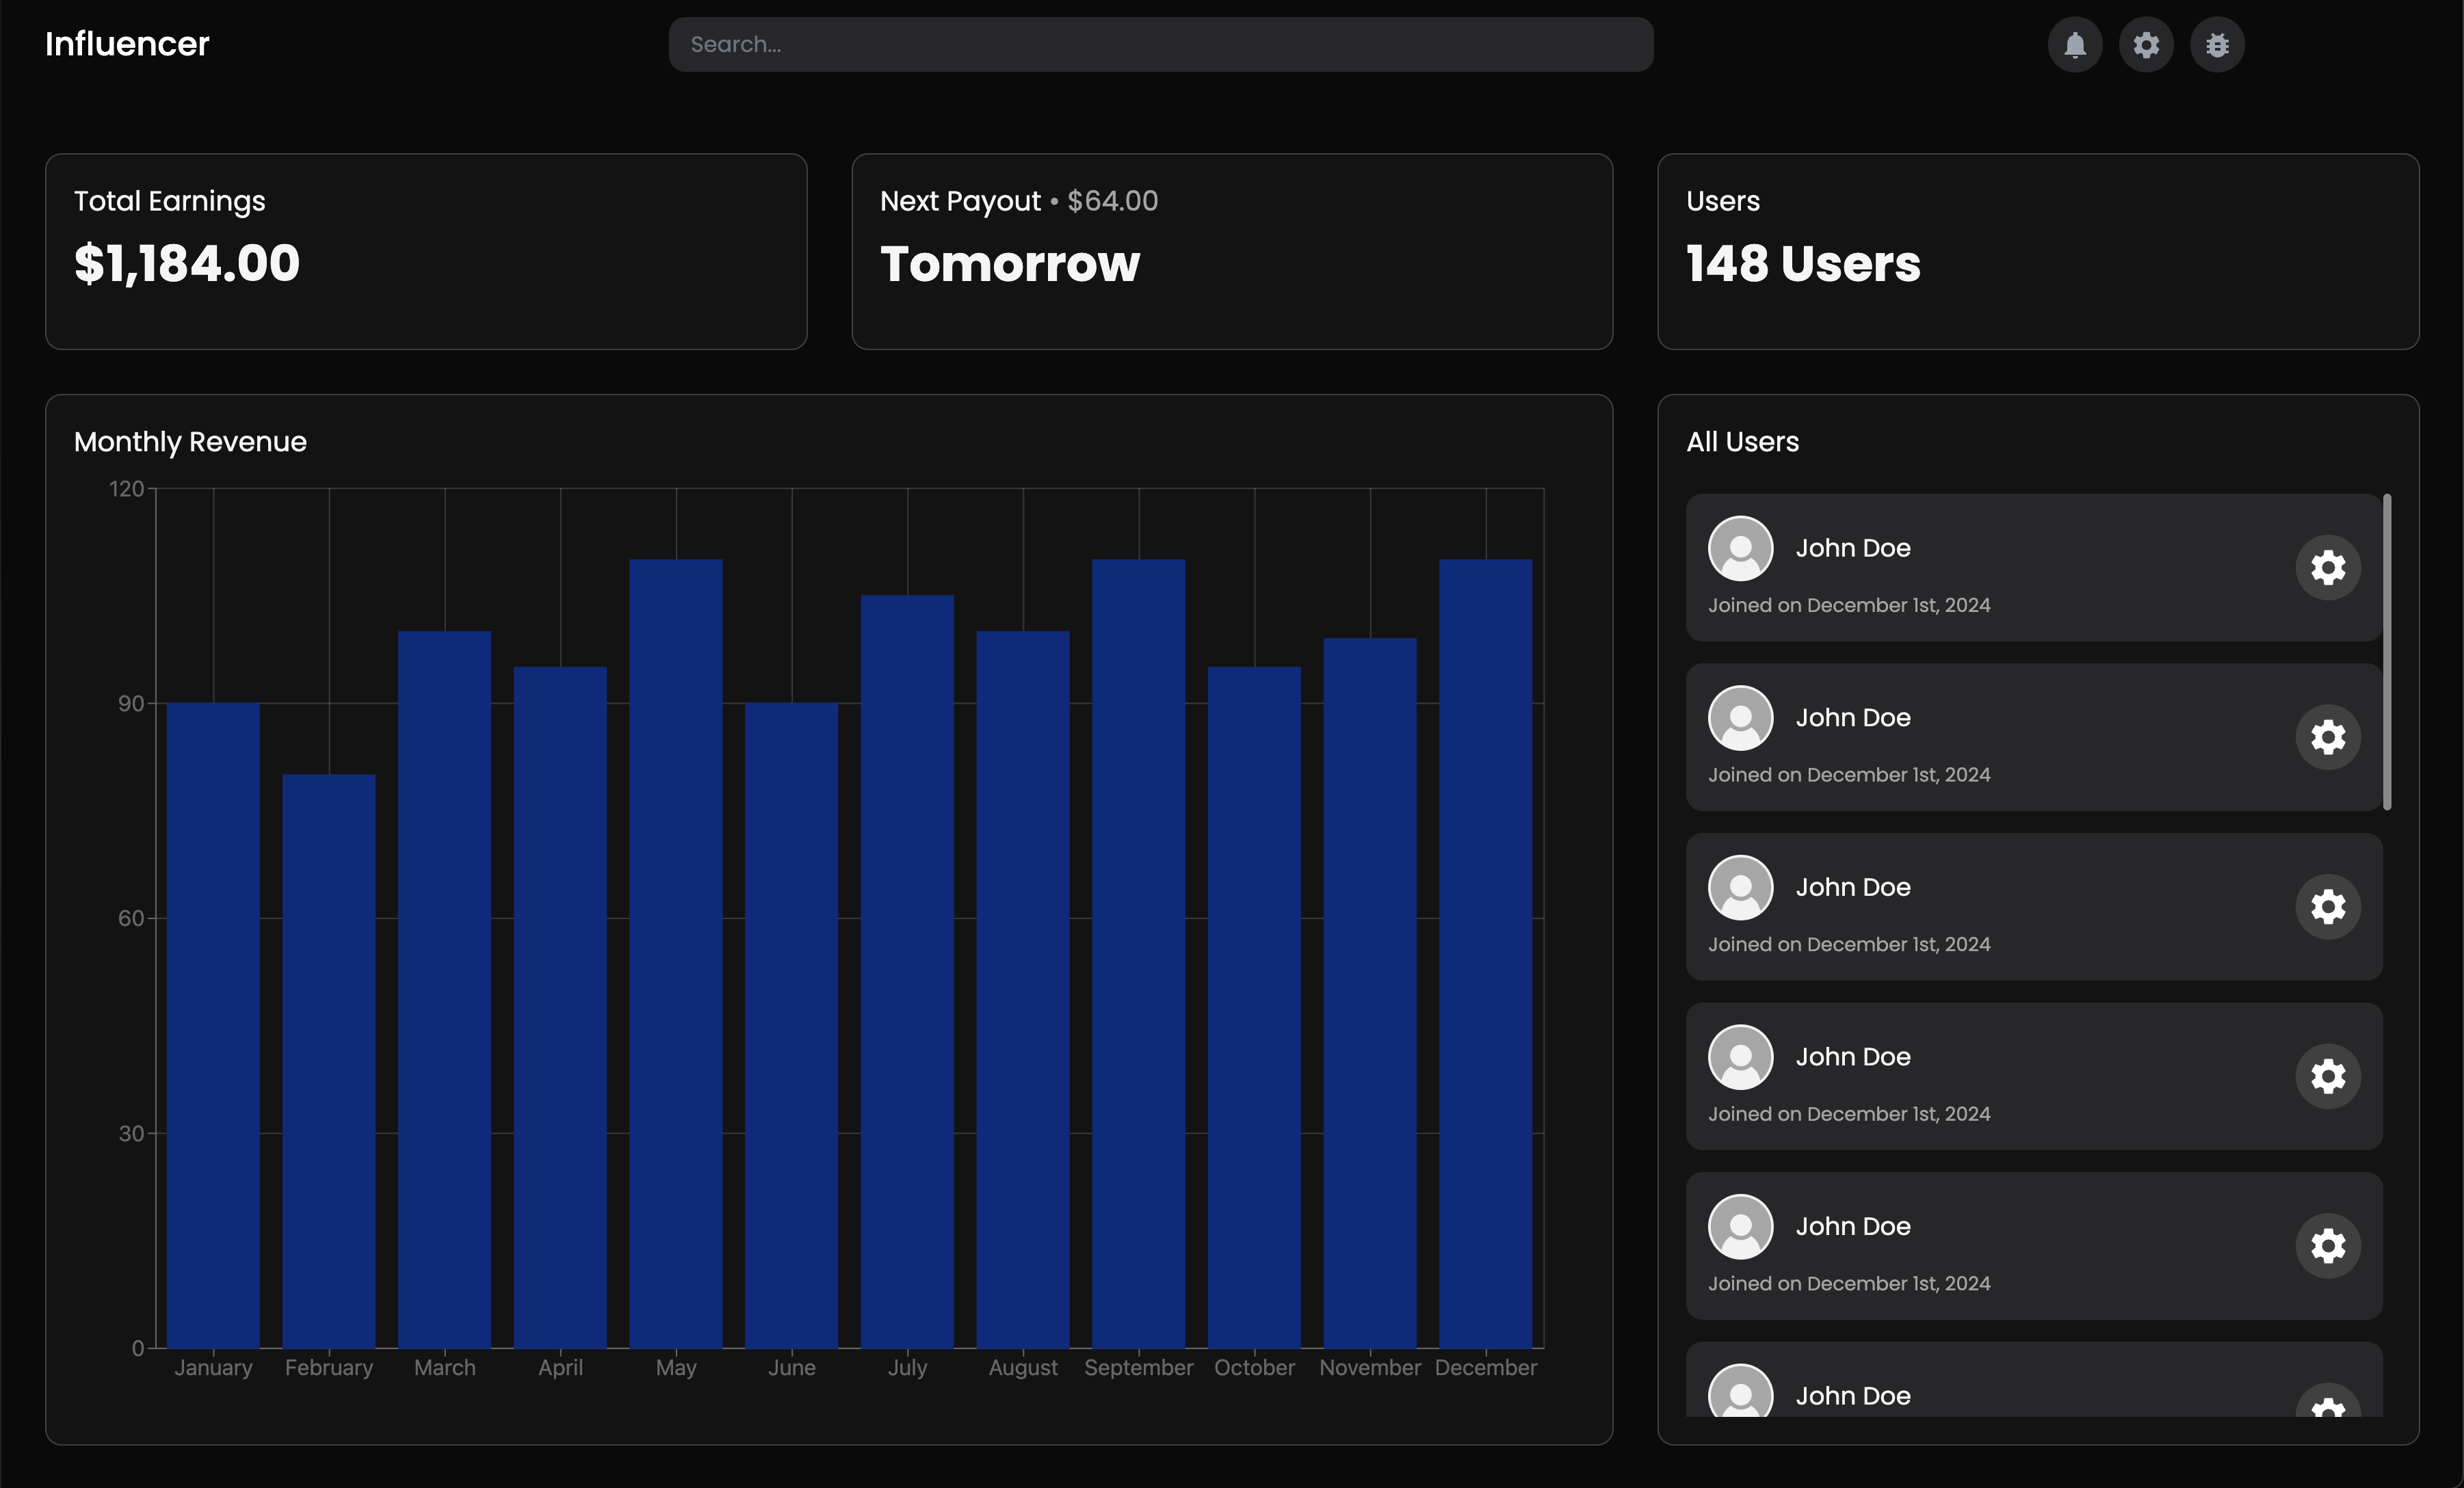Click the bug report icon in the header

(x=2217, y=44)
